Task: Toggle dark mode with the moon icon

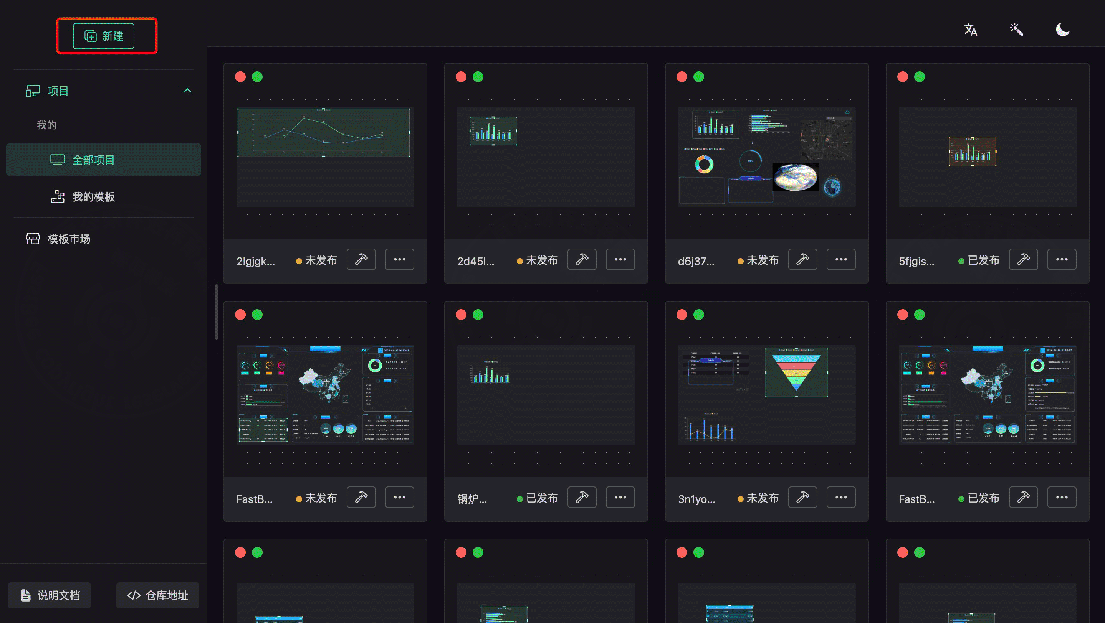Action: (1062, 30)
